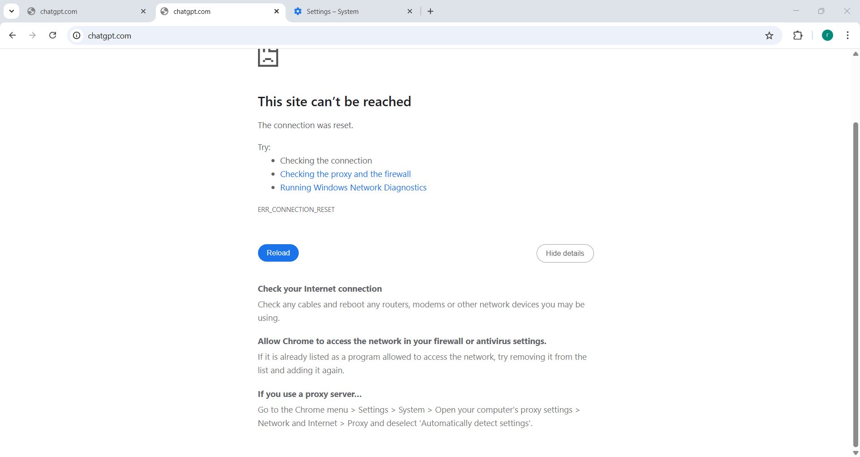Click Running Windows Network Diagnostics link
Viewport: 860px width, 457px height.
353,187
